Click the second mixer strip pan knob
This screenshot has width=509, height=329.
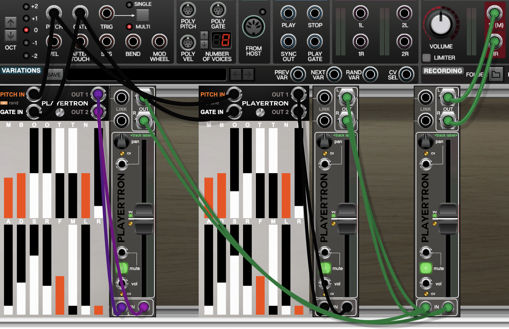pyautogui.click(x=324, y=141)
